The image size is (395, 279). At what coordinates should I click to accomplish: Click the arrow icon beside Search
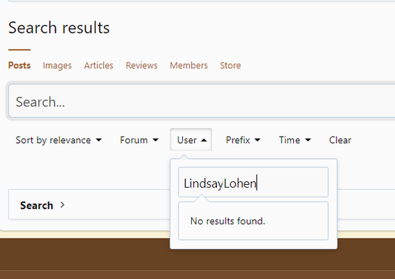click(x=63, y=205)
